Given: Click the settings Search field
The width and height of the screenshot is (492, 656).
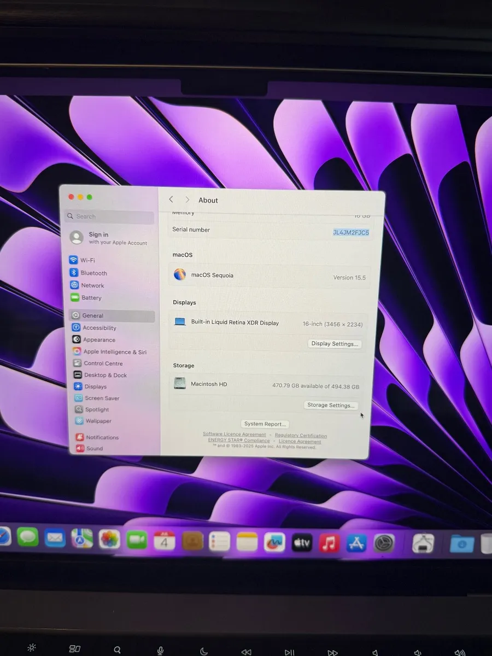Looking at the screenshot, I should [x=108, y=216].
